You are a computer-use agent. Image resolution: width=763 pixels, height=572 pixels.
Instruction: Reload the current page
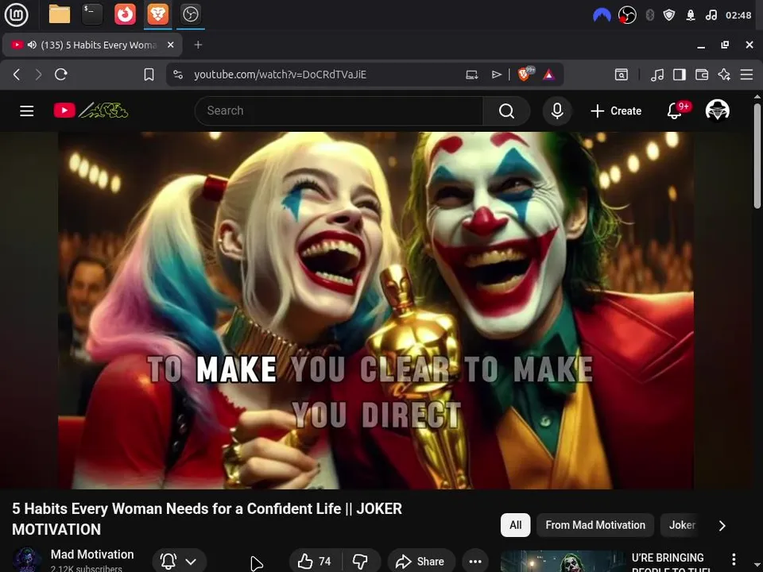pyautogui.click(x=61, y=75)
